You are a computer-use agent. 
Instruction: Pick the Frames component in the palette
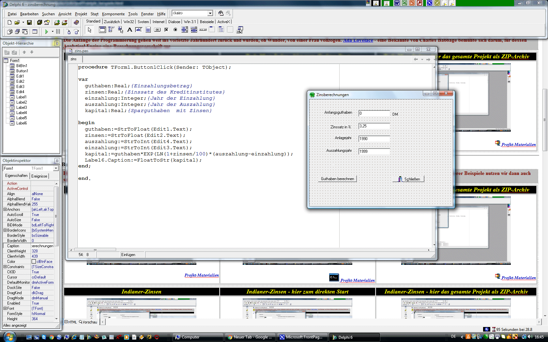[x=102, y=30]
